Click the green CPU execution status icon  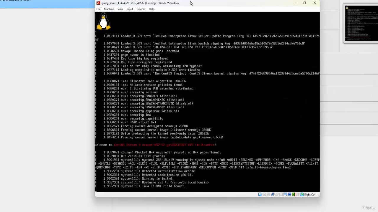pos(294,194)
